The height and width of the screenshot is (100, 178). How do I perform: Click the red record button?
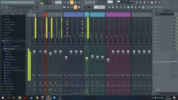pos(53,2)
